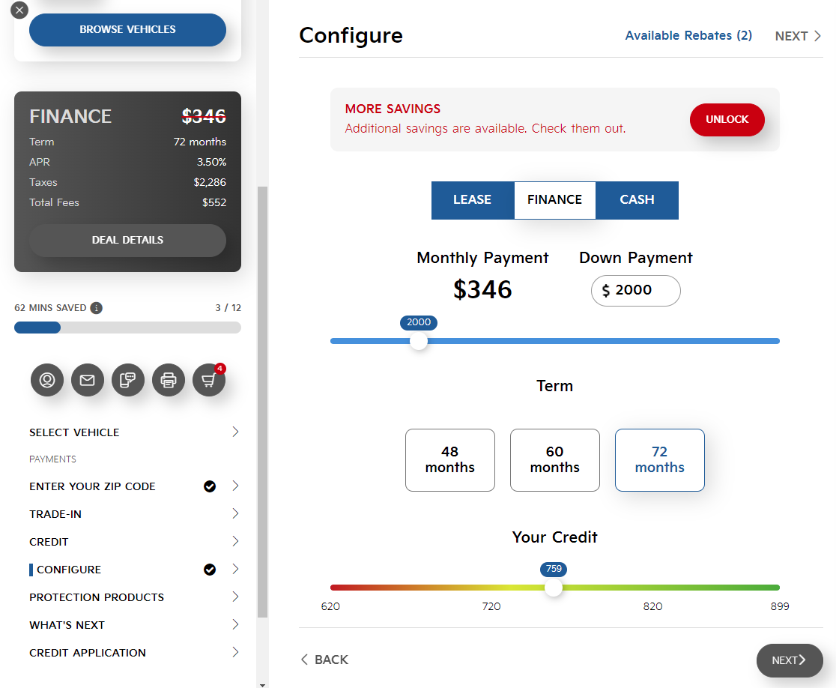Open the shopping cart icon
The width and height of the screenshot is (836, 688).
pyautogui.click(x=209, y=381)
